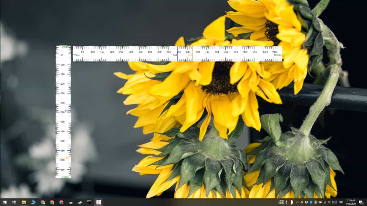Open the Bluetooth tray icon

(x=311, y=202)
